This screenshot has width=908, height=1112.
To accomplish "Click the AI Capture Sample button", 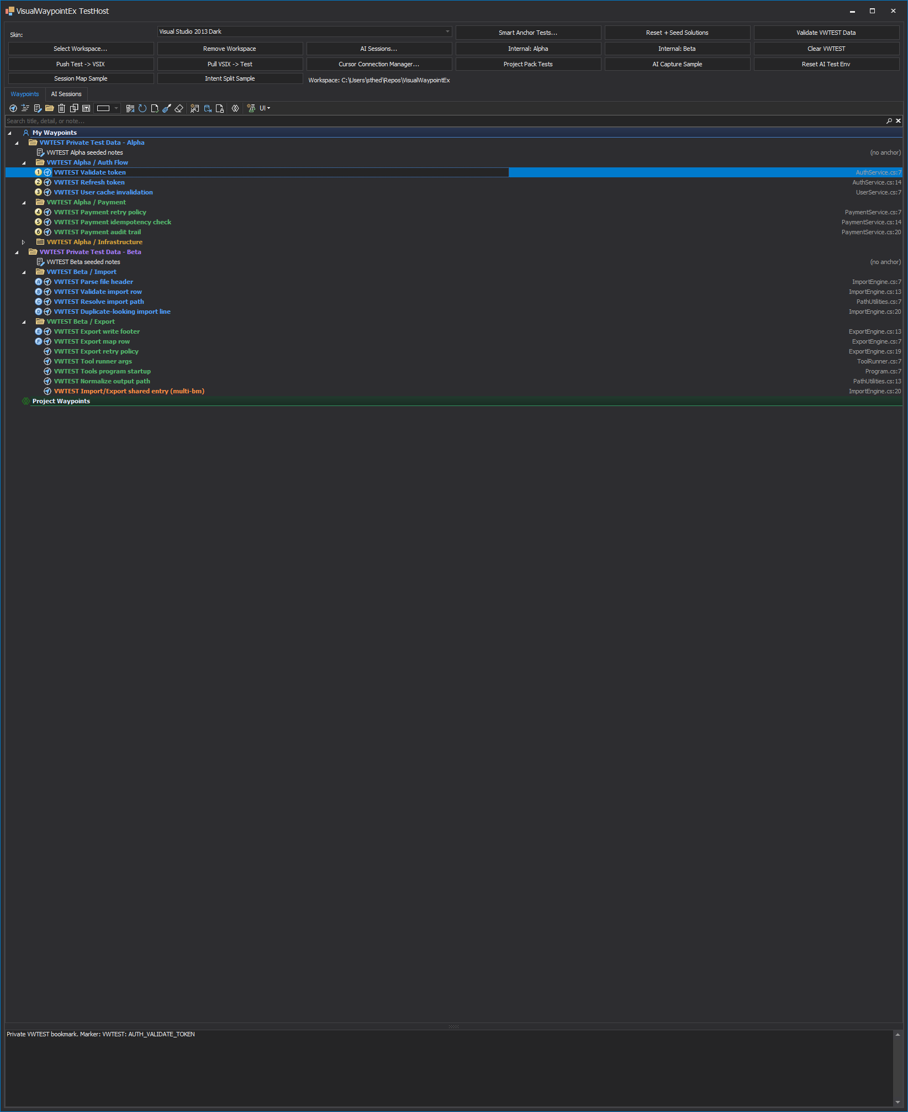I will click(677, 64).
